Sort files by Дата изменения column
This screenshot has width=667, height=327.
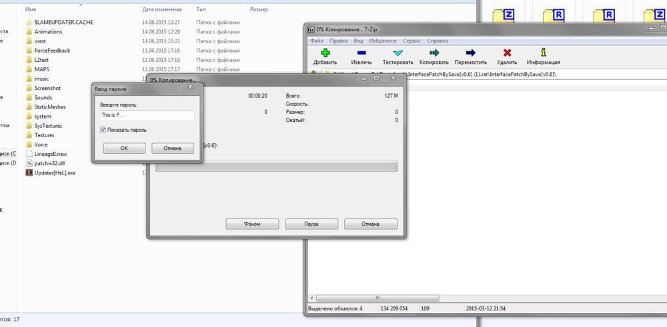point(162,9)
